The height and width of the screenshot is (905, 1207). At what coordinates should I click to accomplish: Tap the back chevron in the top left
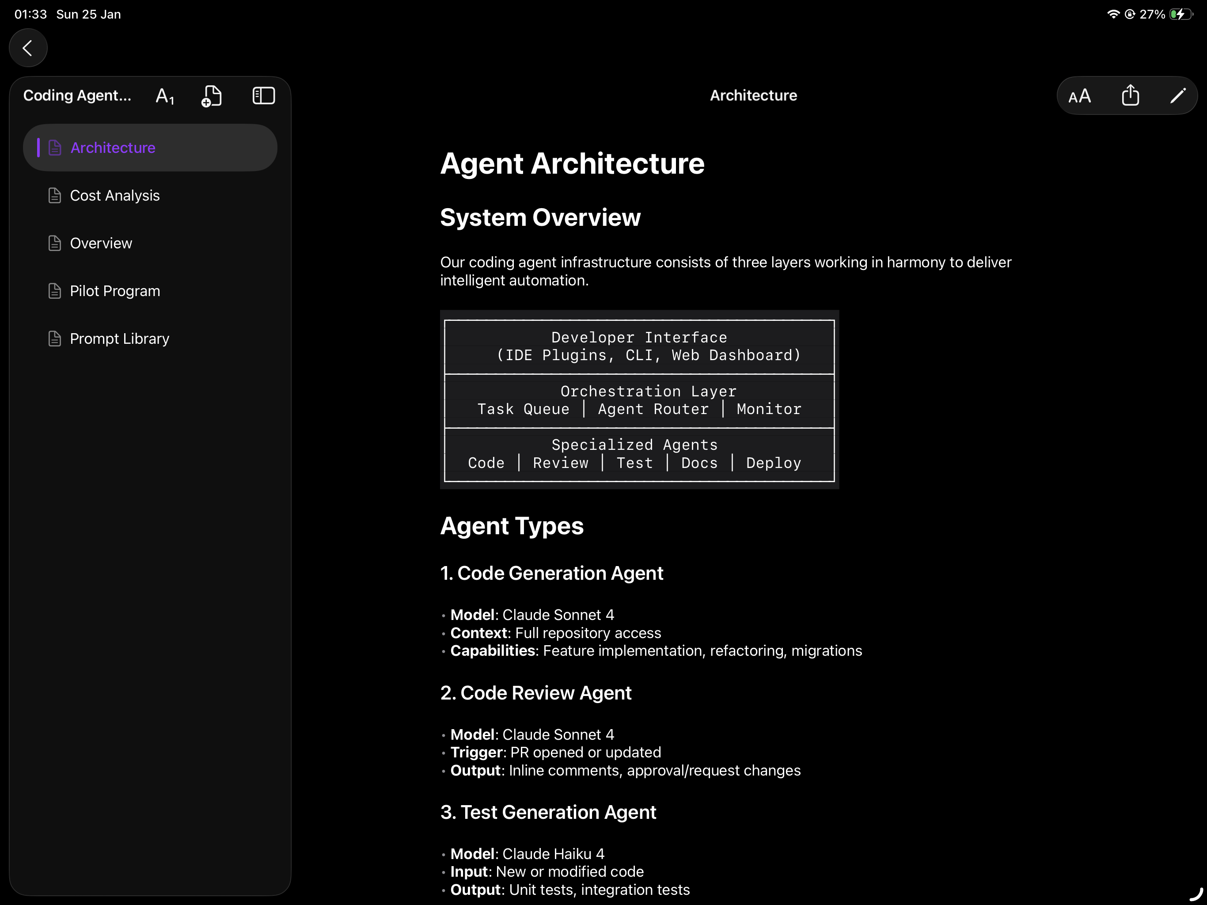[28, 48]
